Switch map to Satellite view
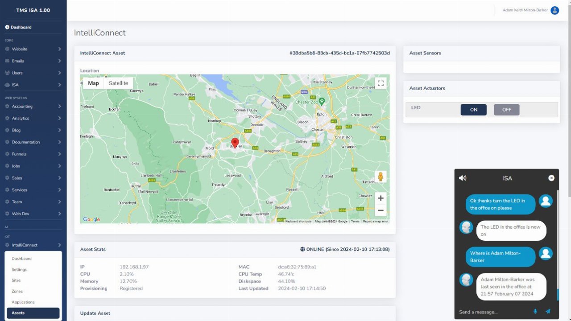The height and width of the screenshot is (321, 571). [x=119, y=83]
